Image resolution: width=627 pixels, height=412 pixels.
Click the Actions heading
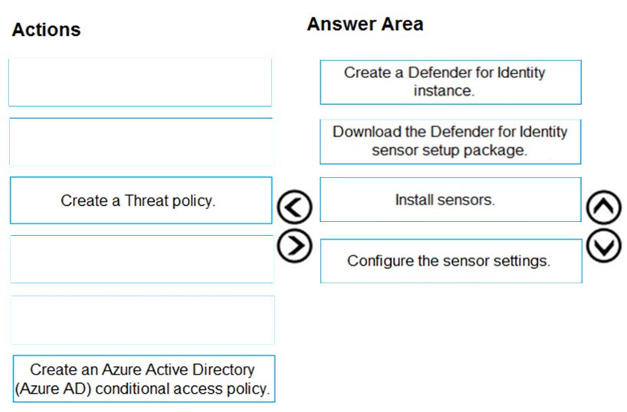pyautogui.click(x=47, y=30)
